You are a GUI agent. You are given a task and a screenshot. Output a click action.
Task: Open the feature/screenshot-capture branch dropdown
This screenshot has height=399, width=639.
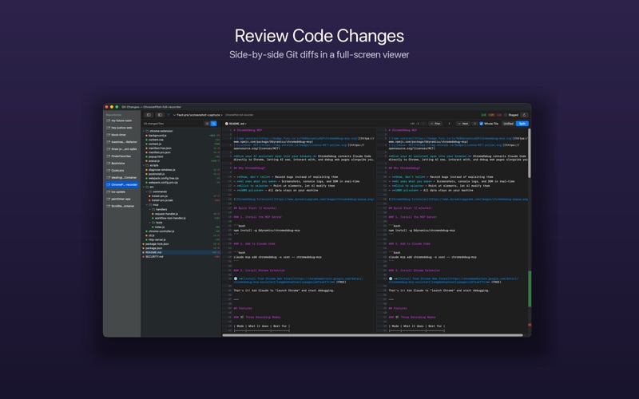coord(197,115)
